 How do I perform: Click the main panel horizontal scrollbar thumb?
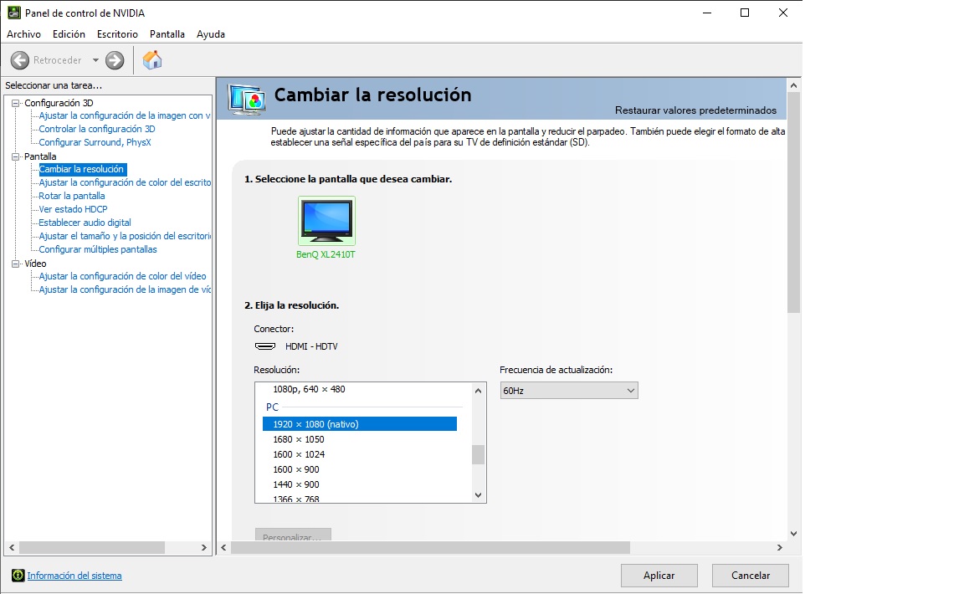(430, 547)
